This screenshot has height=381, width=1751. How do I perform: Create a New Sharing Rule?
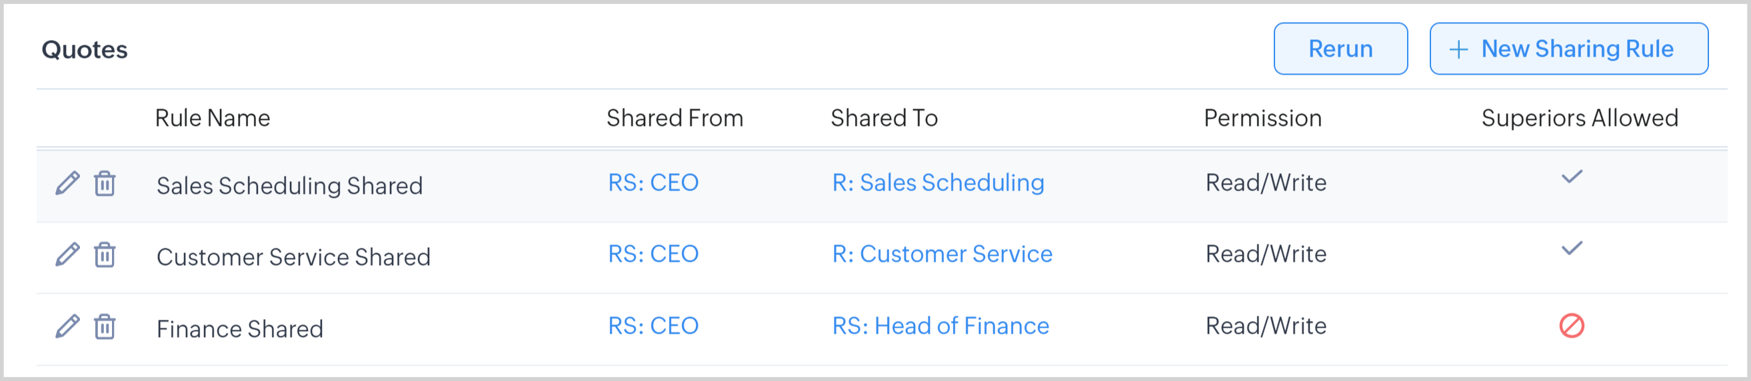tap(1568, 49)
